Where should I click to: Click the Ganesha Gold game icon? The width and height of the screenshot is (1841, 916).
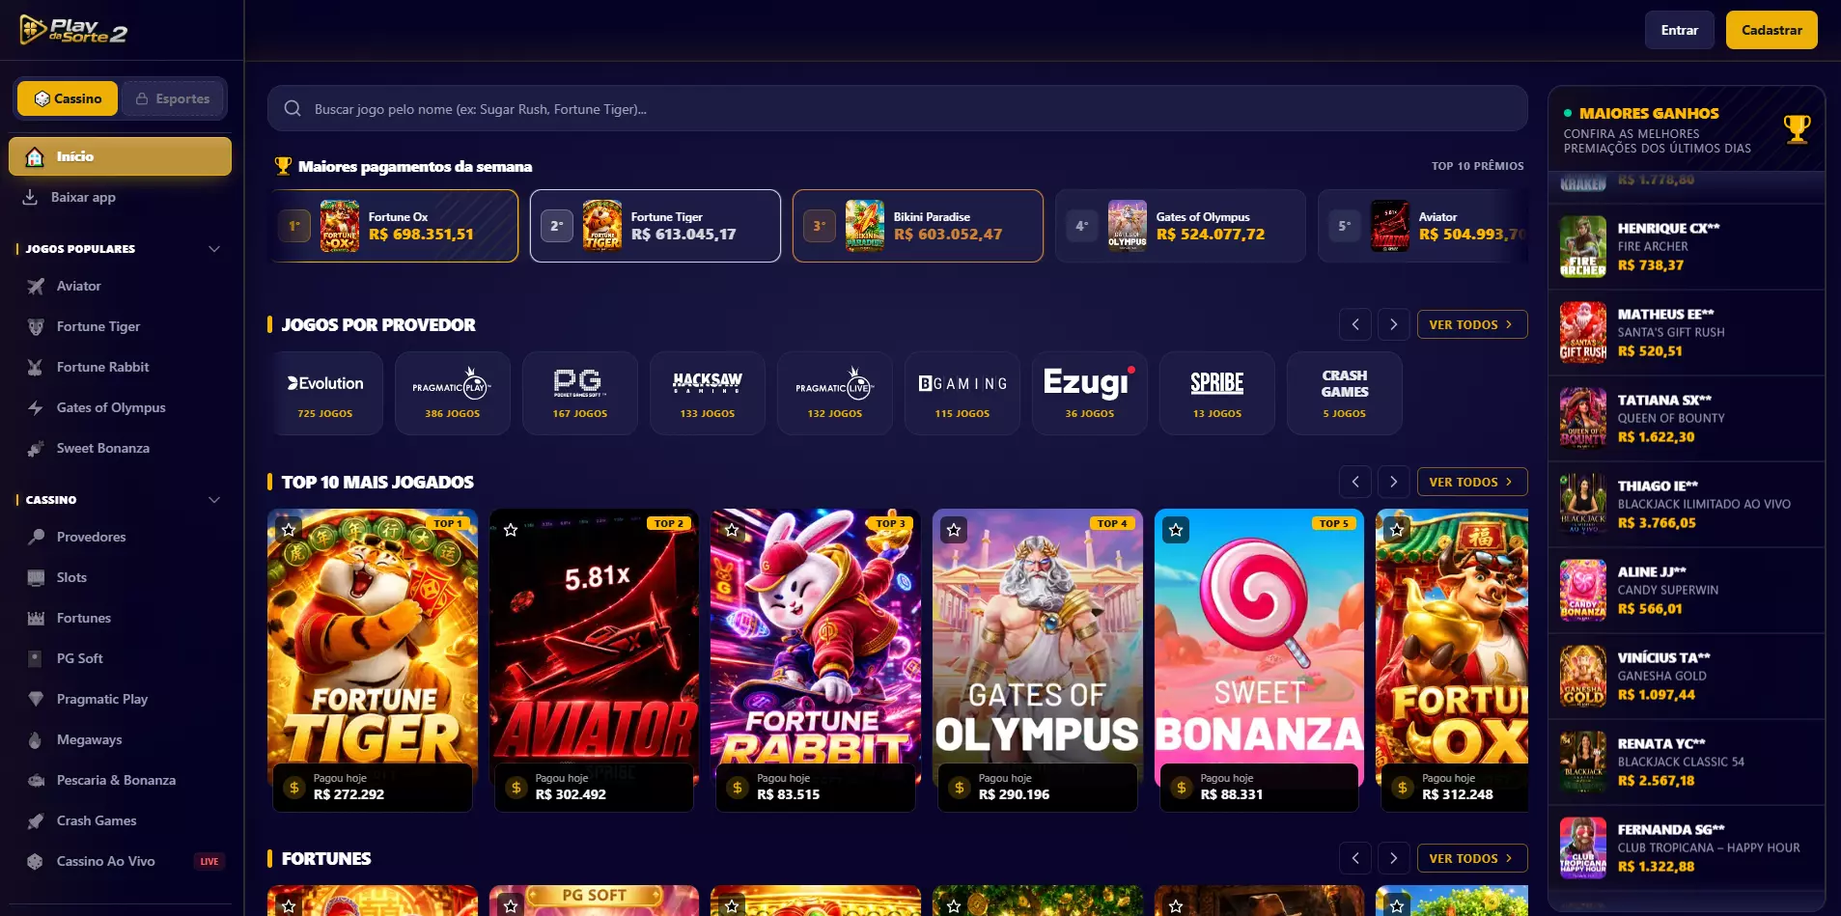(1583, 677)
